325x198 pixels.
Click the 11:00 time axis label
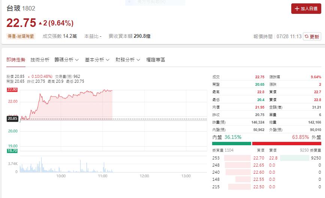103,176
